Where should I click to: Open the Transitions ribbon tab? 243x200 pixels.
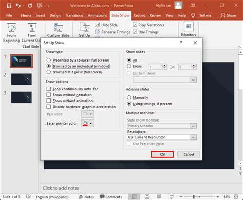coord(74,15)
